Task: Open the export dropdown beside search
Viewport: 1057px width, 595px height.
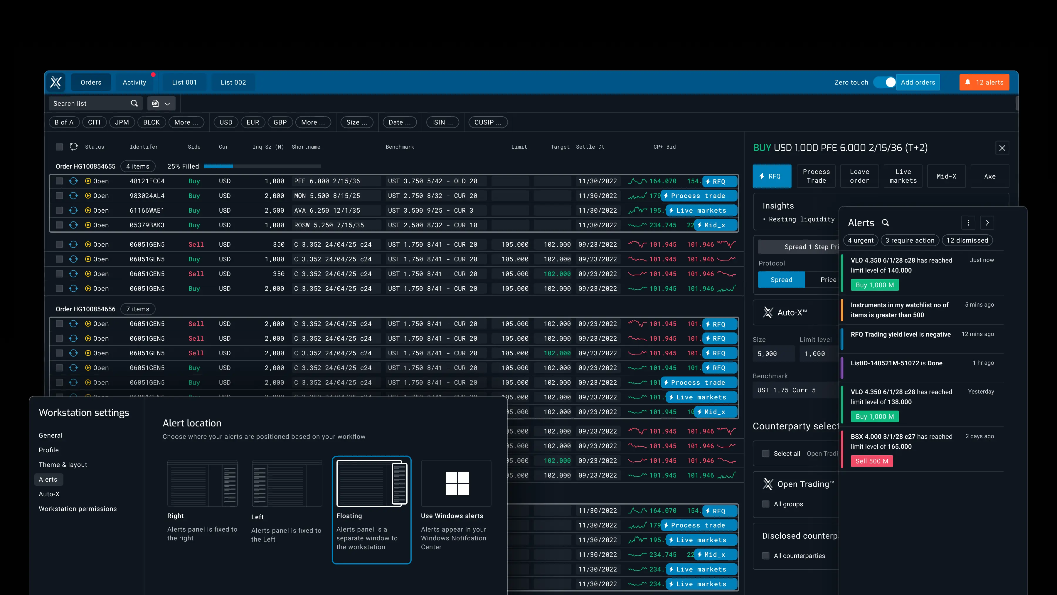Action: click(161, 103)
